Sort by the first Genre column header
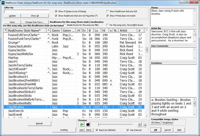This screenshot has width=200, height=136. (x=56, y=30)
